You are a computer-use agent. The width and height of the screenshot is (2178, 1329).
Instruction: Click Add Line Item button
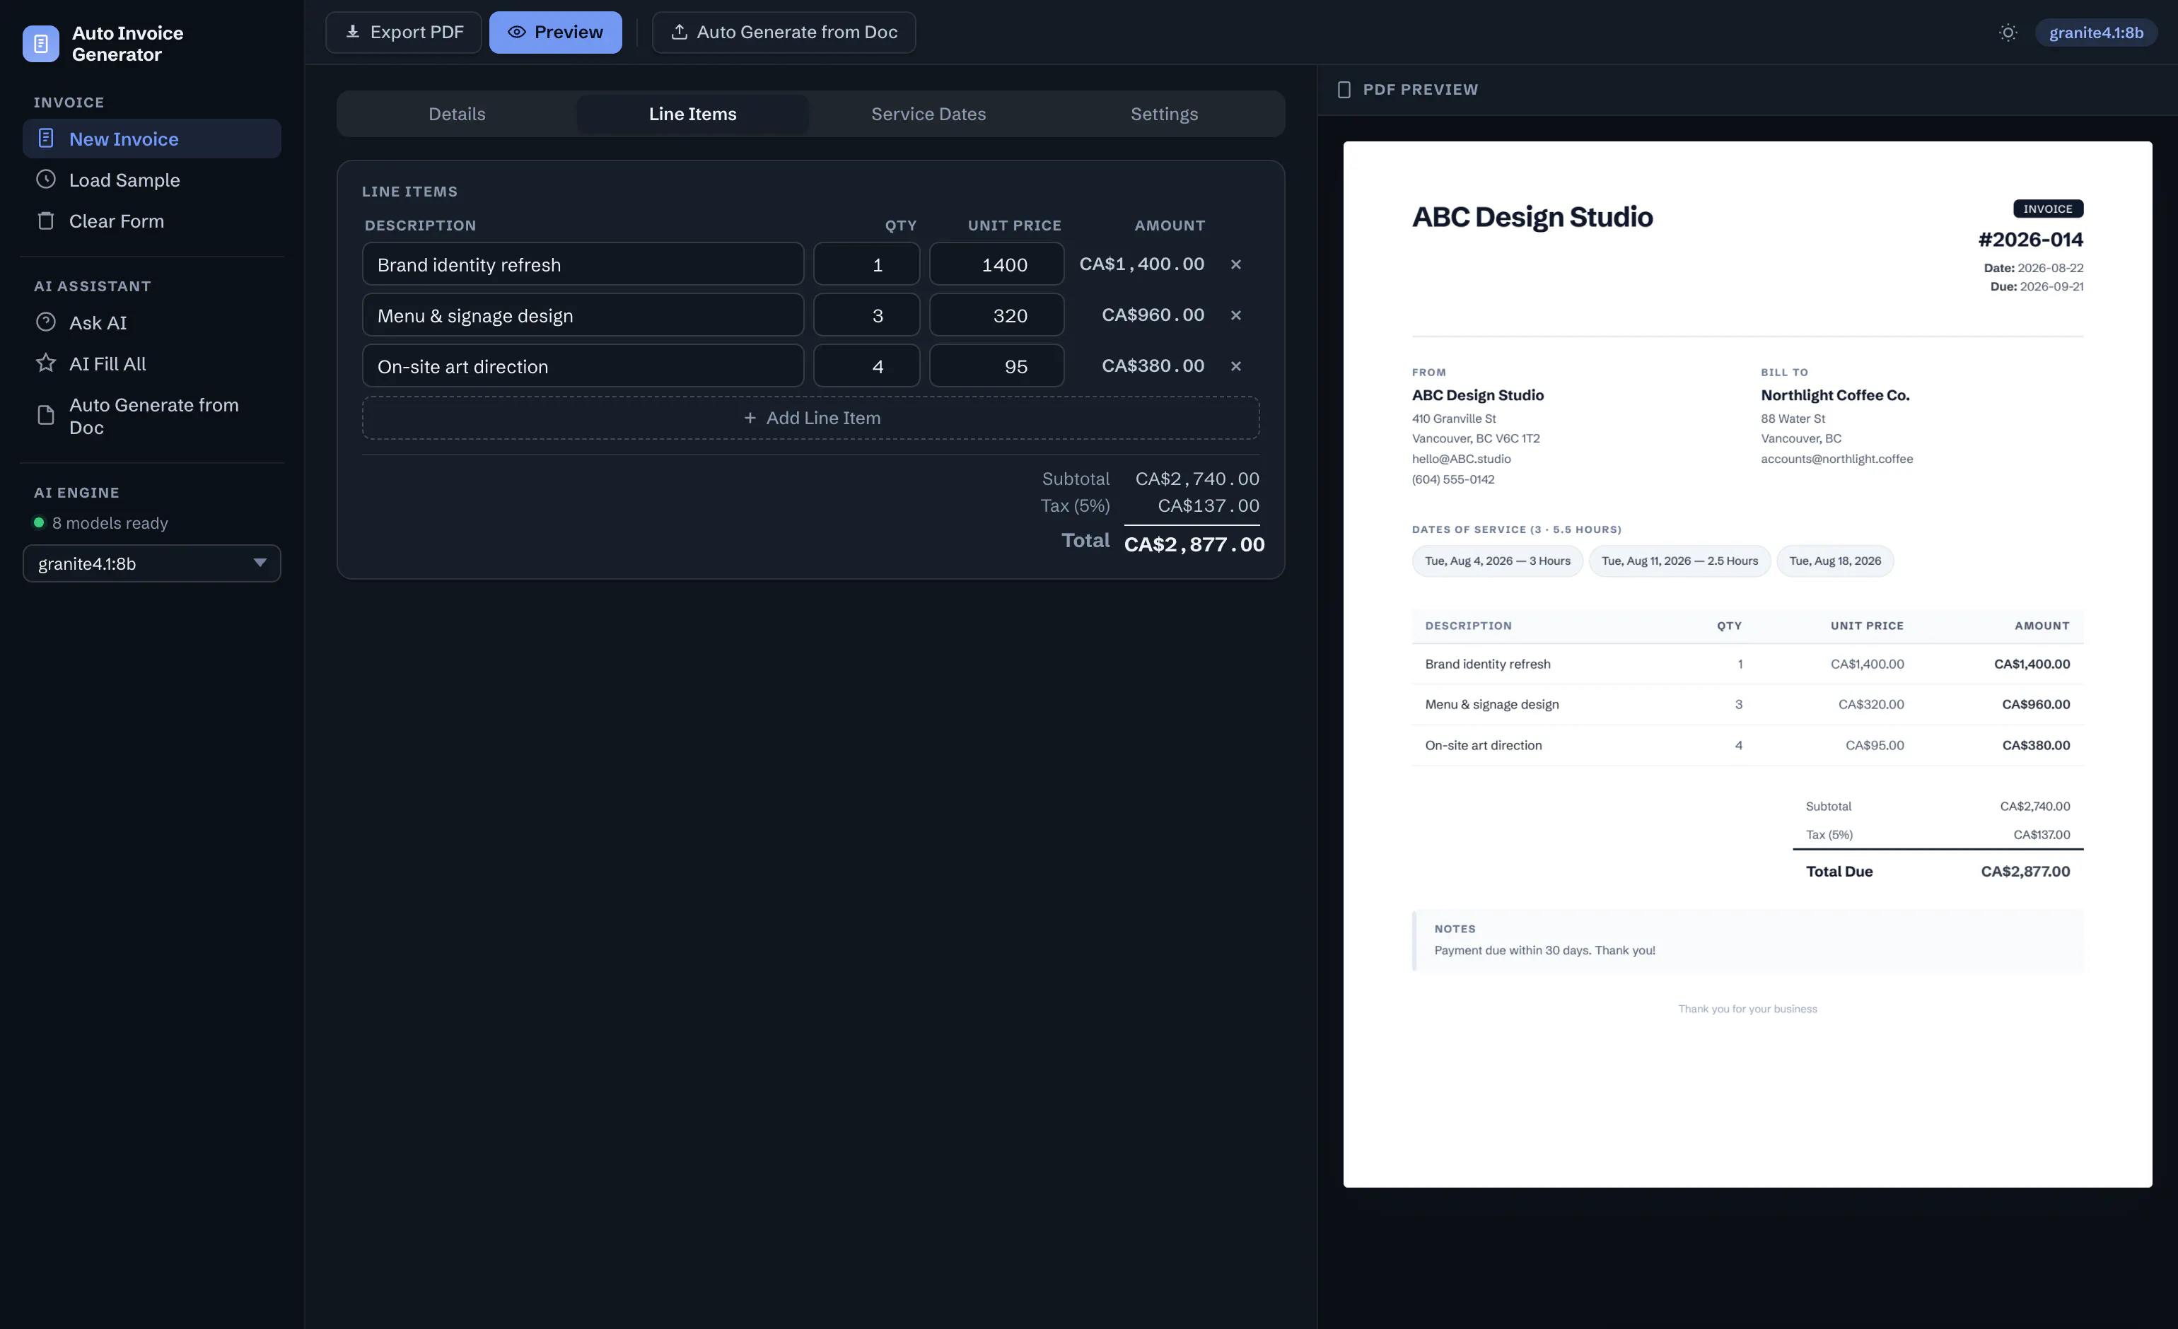[810, 418]
